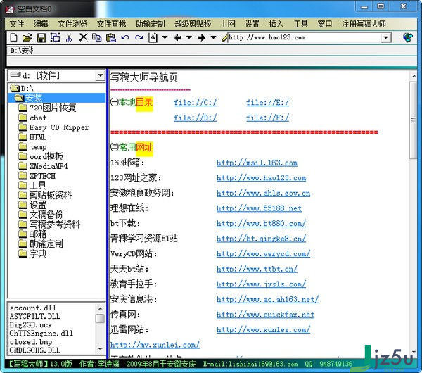Screen dimensions: 422x373
Task: Click the file://E:/ link
Action: pos(267,103)
